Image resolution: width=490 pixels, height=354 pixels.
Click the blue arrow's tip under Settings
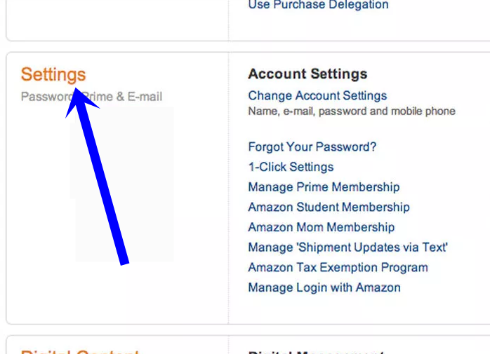pos(76,90)
